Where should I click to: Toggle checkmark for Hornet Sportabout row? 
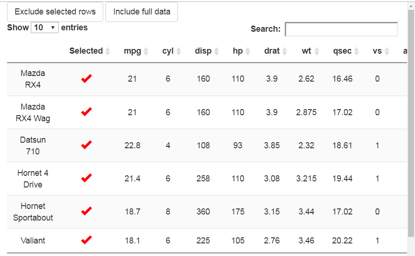(x=86, y=211)
